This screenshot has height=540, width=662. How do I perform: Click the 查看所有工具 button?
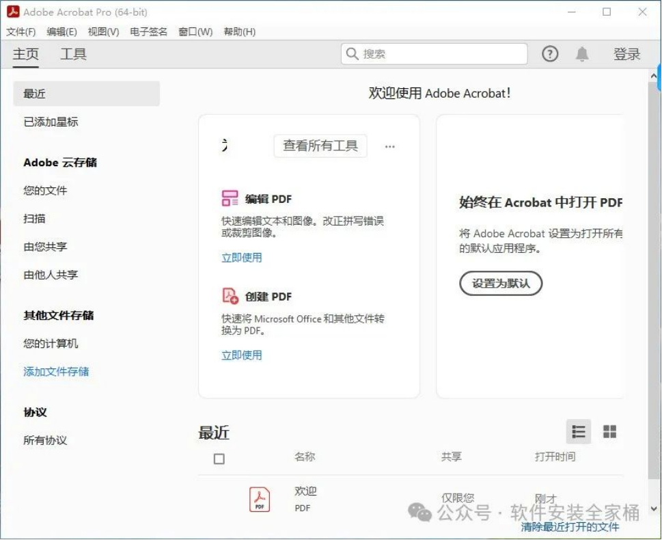pos(320,146)
